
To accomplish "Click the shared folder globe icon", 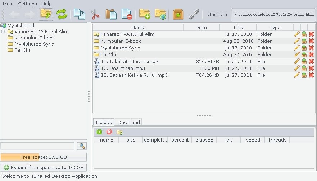I will tap(160, 14).
